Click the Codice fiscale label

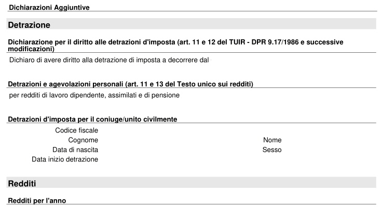click(x=76, y=130)
